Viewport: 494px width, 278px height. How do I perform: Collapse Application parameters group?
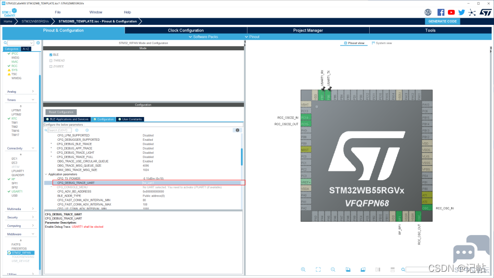(x=46, y=174)
